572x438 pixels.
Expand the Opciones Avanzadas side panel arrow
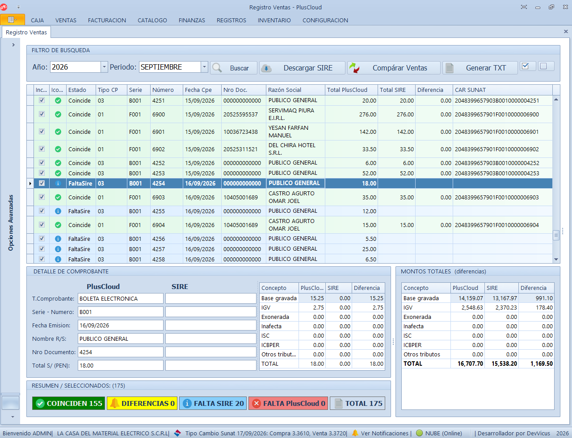pyautogui.click(x=13, y=45)
